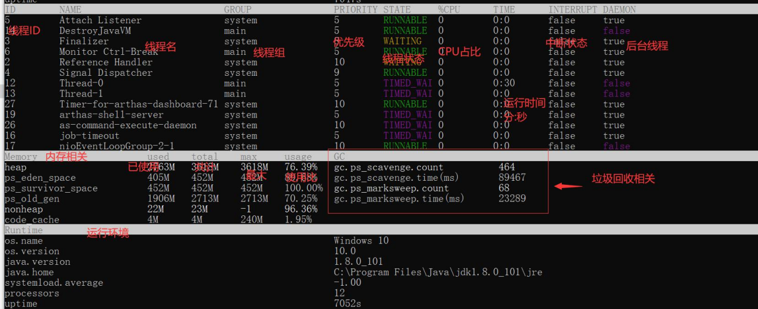
Task: Select the job-timeout thread name
Action: pos(89,136)
